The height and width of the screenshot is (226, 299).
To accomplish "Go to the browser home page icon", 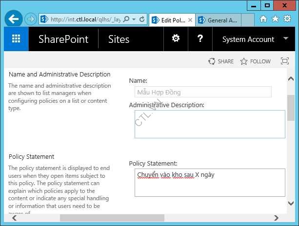I will pyautogui.click(x=263, y=19).
